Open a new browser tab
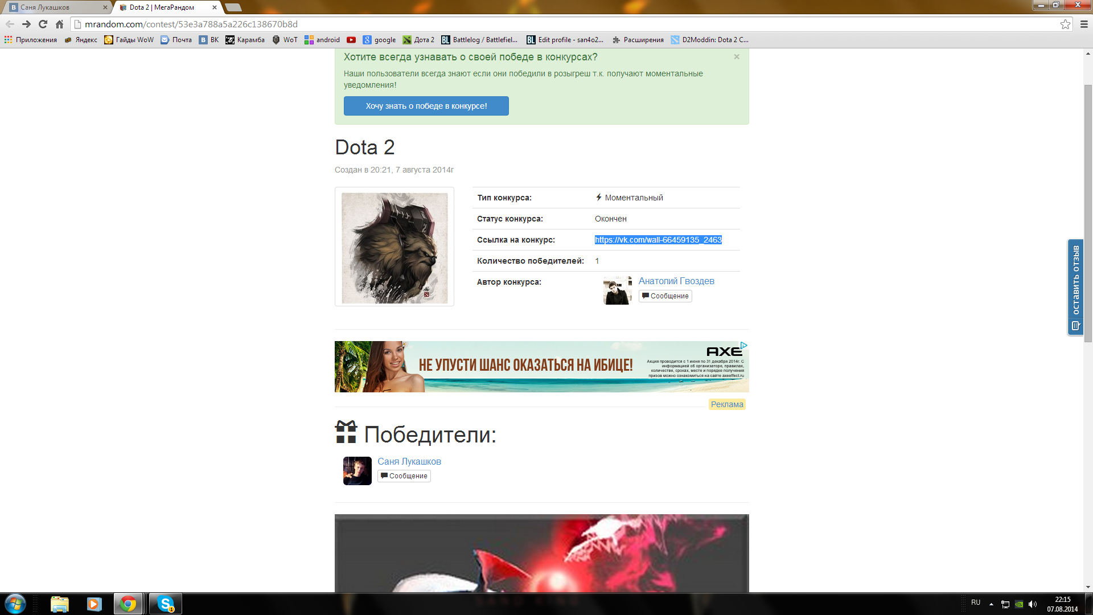This screenshot has width=1093, height=615. [233, 7]
